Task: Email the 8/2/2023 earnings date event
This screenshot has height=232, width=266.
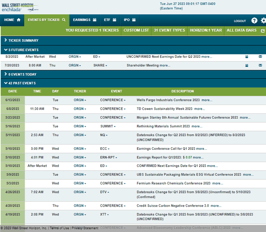Action: pos(260,56)
